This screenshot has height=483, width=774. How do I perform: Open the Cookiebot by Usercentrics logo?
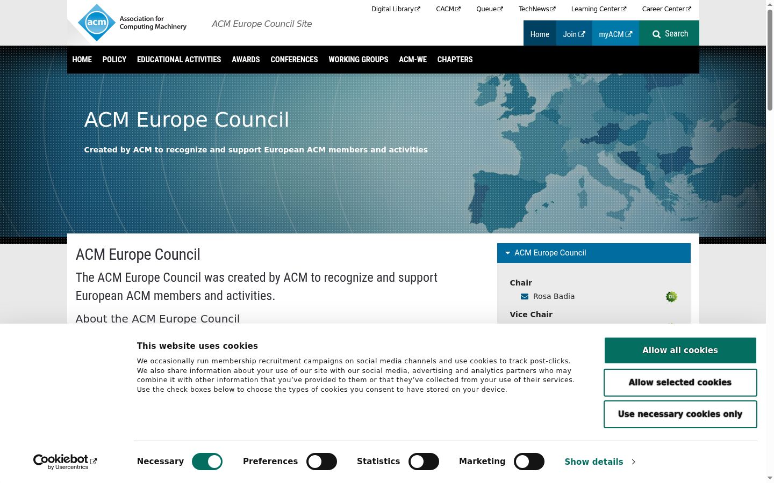tap(65, 462)
